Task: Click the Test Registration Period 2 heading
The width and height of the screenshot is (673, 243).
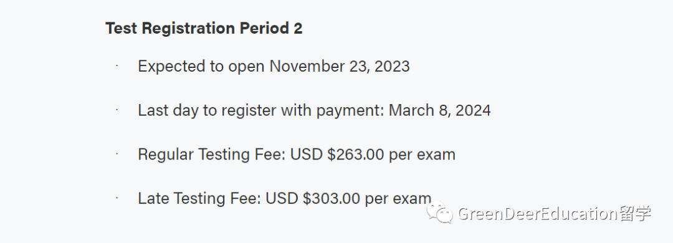Action: click(x=204, y=28)
